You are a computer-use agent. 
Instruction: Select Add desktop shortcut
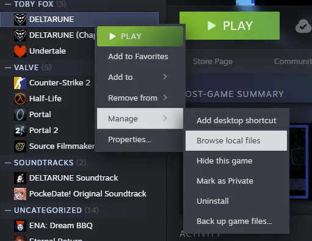[x=236, y=121]
